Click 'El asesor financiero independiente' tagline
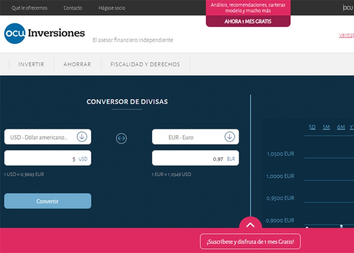The image size is (354, 253). tap(133, 40)
